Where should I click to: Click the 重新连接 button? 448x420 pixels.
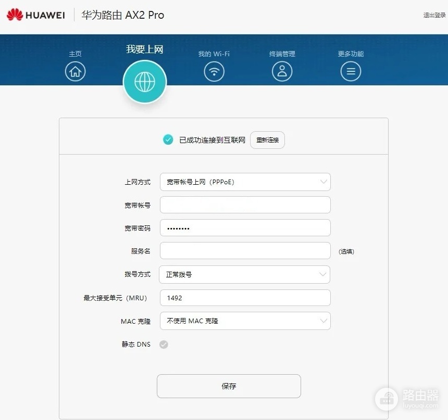pyautogui.click(x=267, y=140)
